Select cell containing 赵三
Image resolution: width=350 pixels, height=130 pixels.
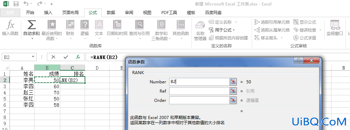click(x=22, y=92)
